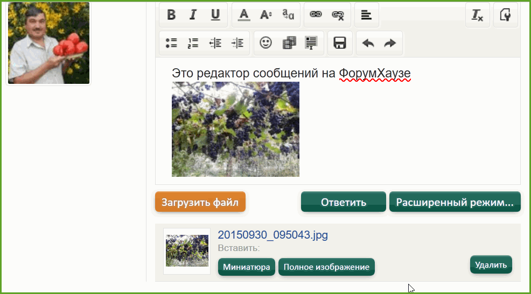Open text alignment options
Viewport: 531px width, 294px height.
pos(366,15)
